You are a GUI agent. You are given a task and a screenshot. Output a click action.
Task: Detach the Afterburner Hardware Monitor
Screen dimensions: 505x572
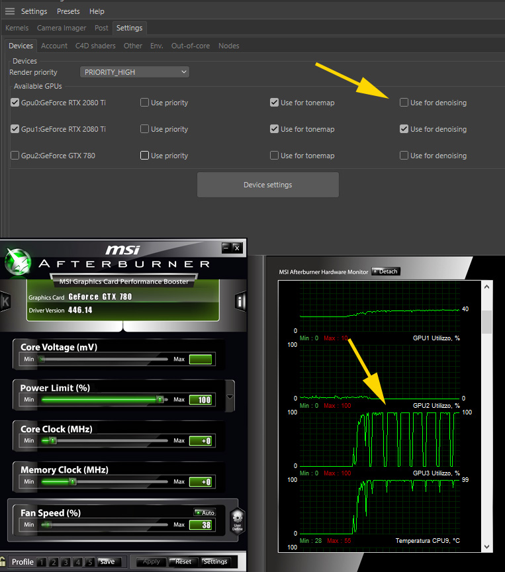point(386,271)
